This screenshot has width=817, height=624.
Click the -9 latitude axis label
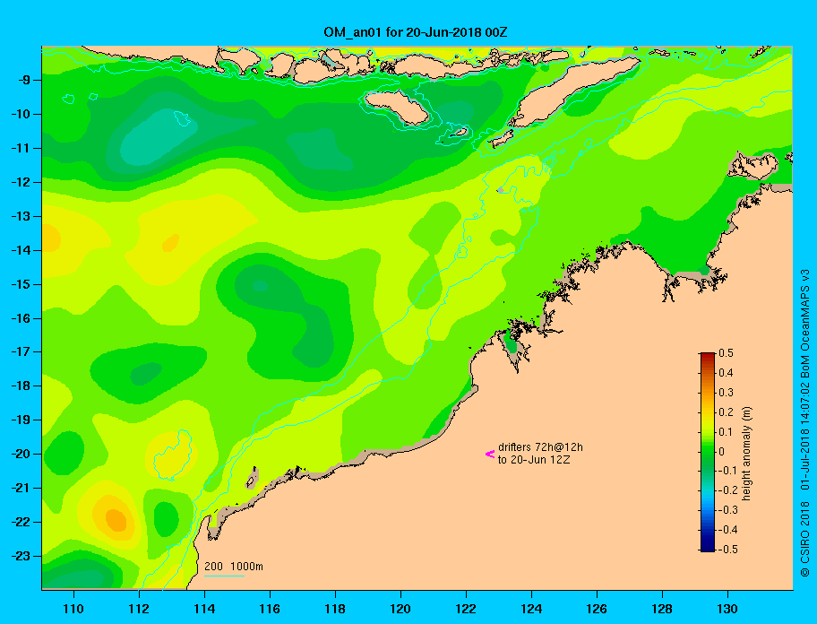click(x=24, y=81)
